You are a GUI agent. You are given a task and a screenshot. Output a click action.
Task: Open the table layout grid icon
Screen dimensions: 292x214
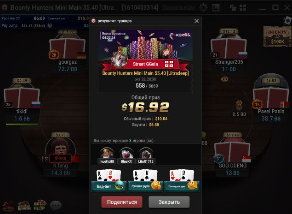point(243,8)
